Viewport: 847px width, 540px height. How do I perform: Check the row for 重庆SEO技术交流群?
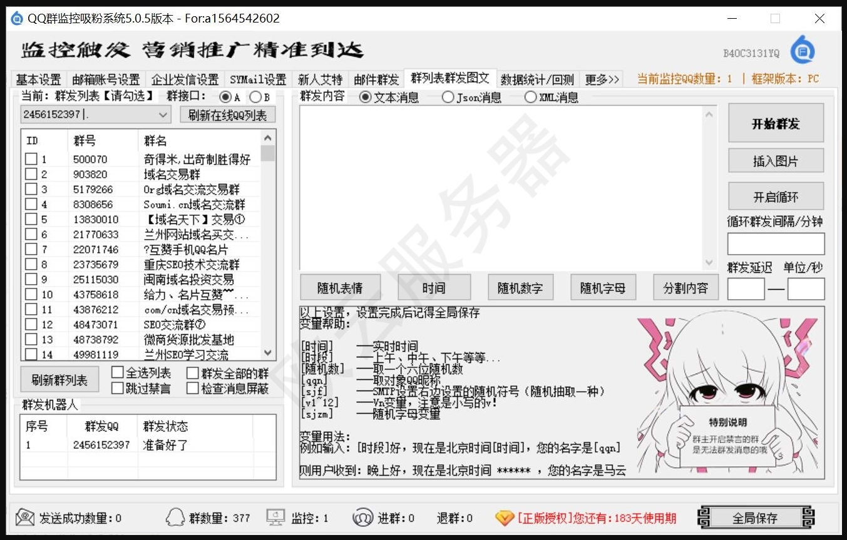tap(31, 264)
